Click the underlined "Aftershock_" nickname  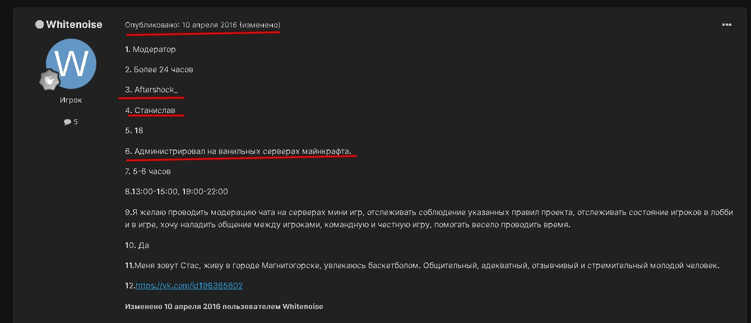tap(156, 90)
